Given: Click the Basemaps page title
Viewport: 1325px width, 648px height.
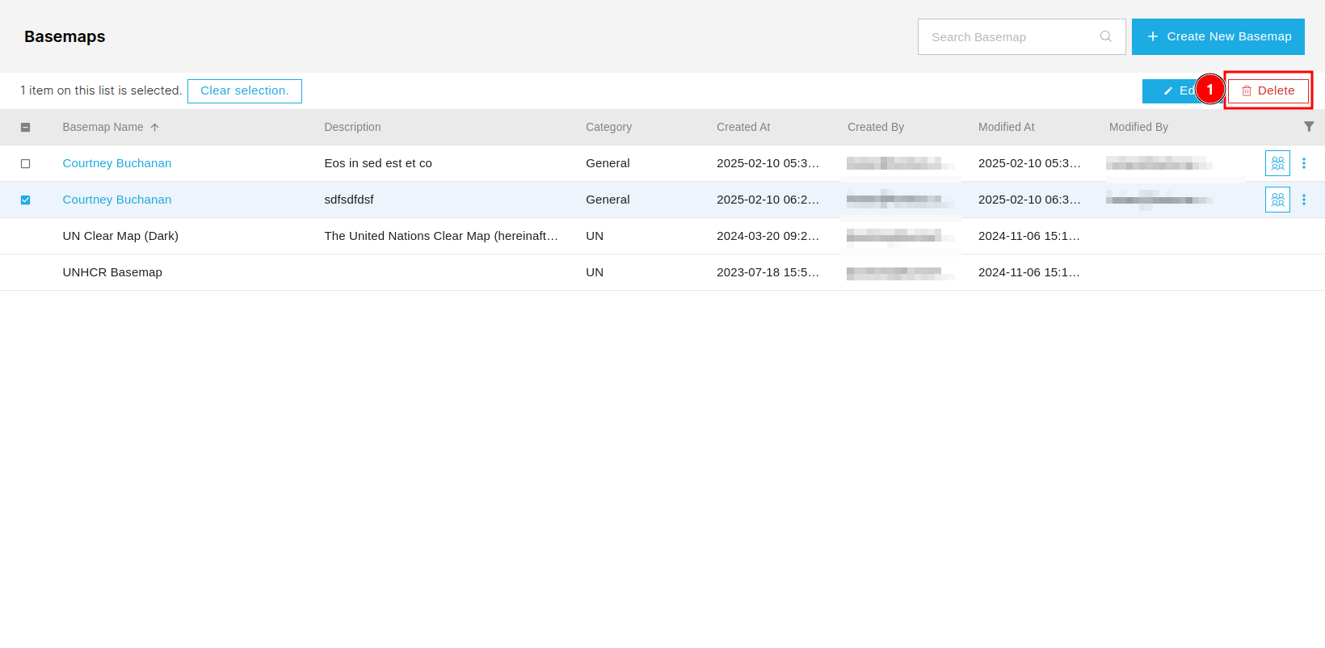Looking at the screenshot, I should 65,36.
